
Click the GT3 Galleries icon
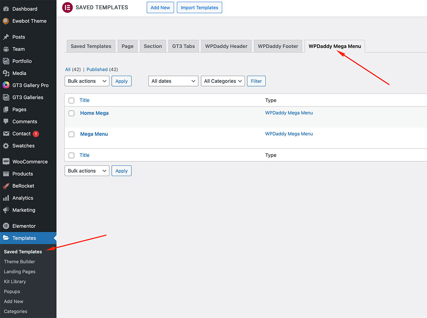(x=6, y=97)
